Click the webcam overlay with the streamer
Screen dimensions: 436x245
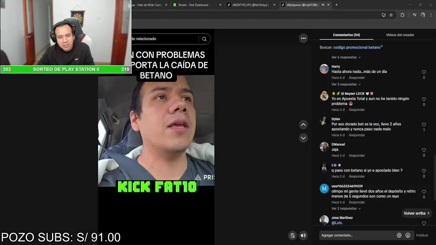[65, 33]
